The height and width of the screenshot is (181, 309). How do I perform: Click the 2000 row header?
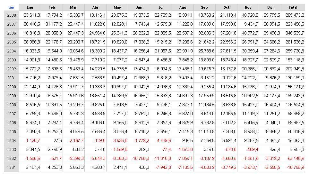coord(12,87)
